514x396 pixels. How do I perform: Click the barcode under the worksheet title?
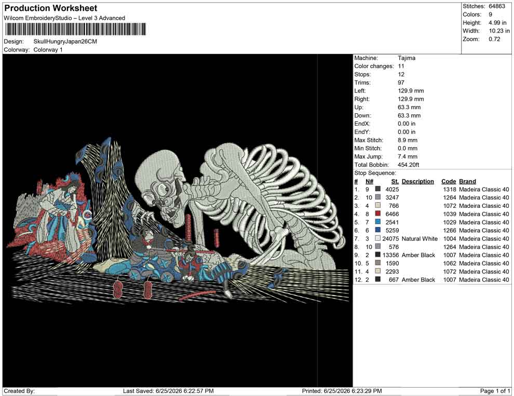pyautogui.click(x=75, y=29)
